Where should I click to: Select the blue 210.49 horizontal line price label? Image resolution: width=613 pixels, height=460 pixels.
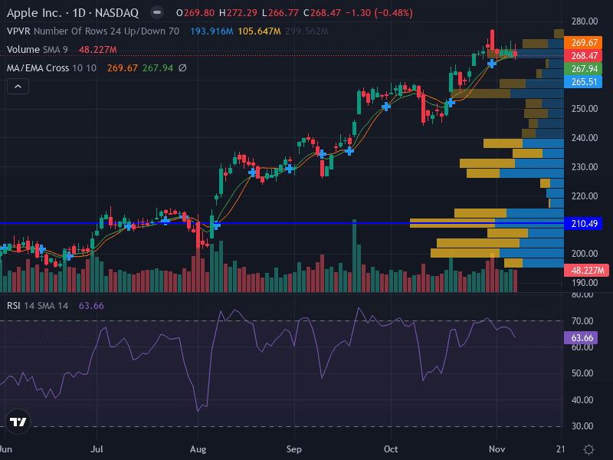pyautogui.click(x=585, y=223)
